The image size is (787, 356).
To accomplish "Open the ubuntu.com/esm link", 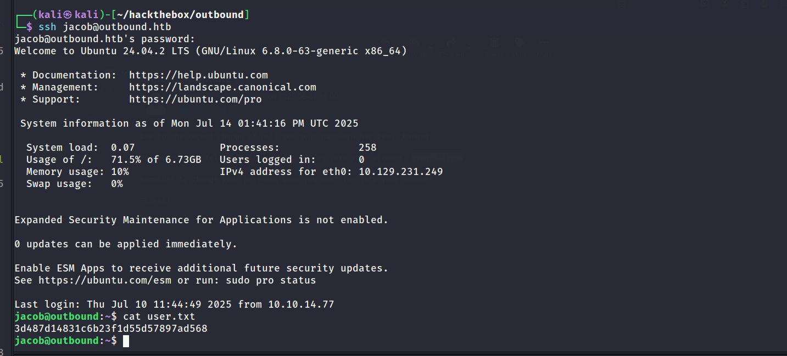I will 104,280.
